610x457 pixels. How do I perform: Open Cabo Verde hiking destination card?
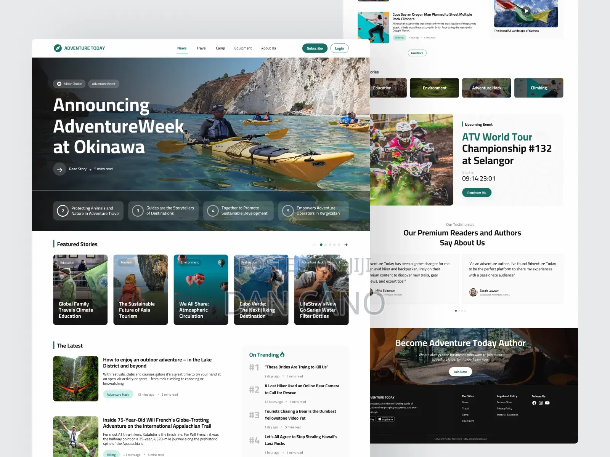click(x=261, y=290)
